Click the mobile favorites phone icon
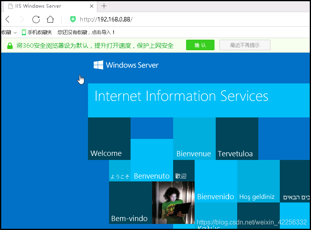The width and height of the screenshot is (311, 230). point(24,32)
